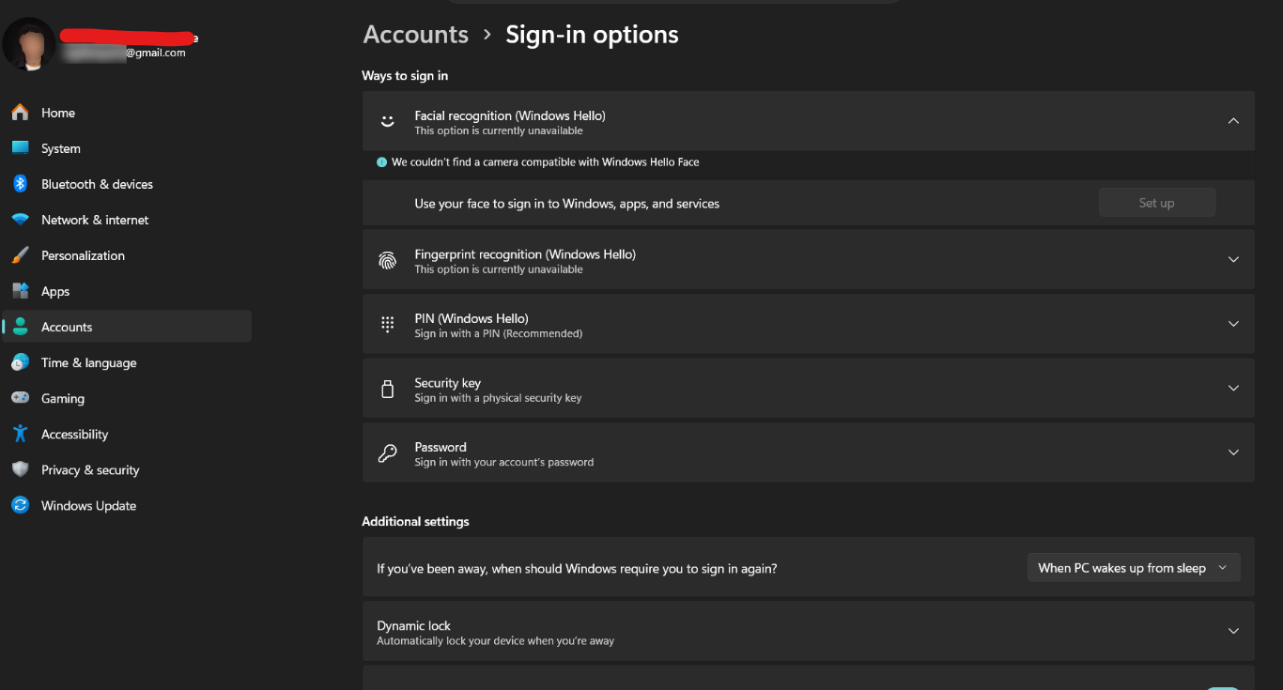Click the Privacy & security shield icon

point(20,469)
